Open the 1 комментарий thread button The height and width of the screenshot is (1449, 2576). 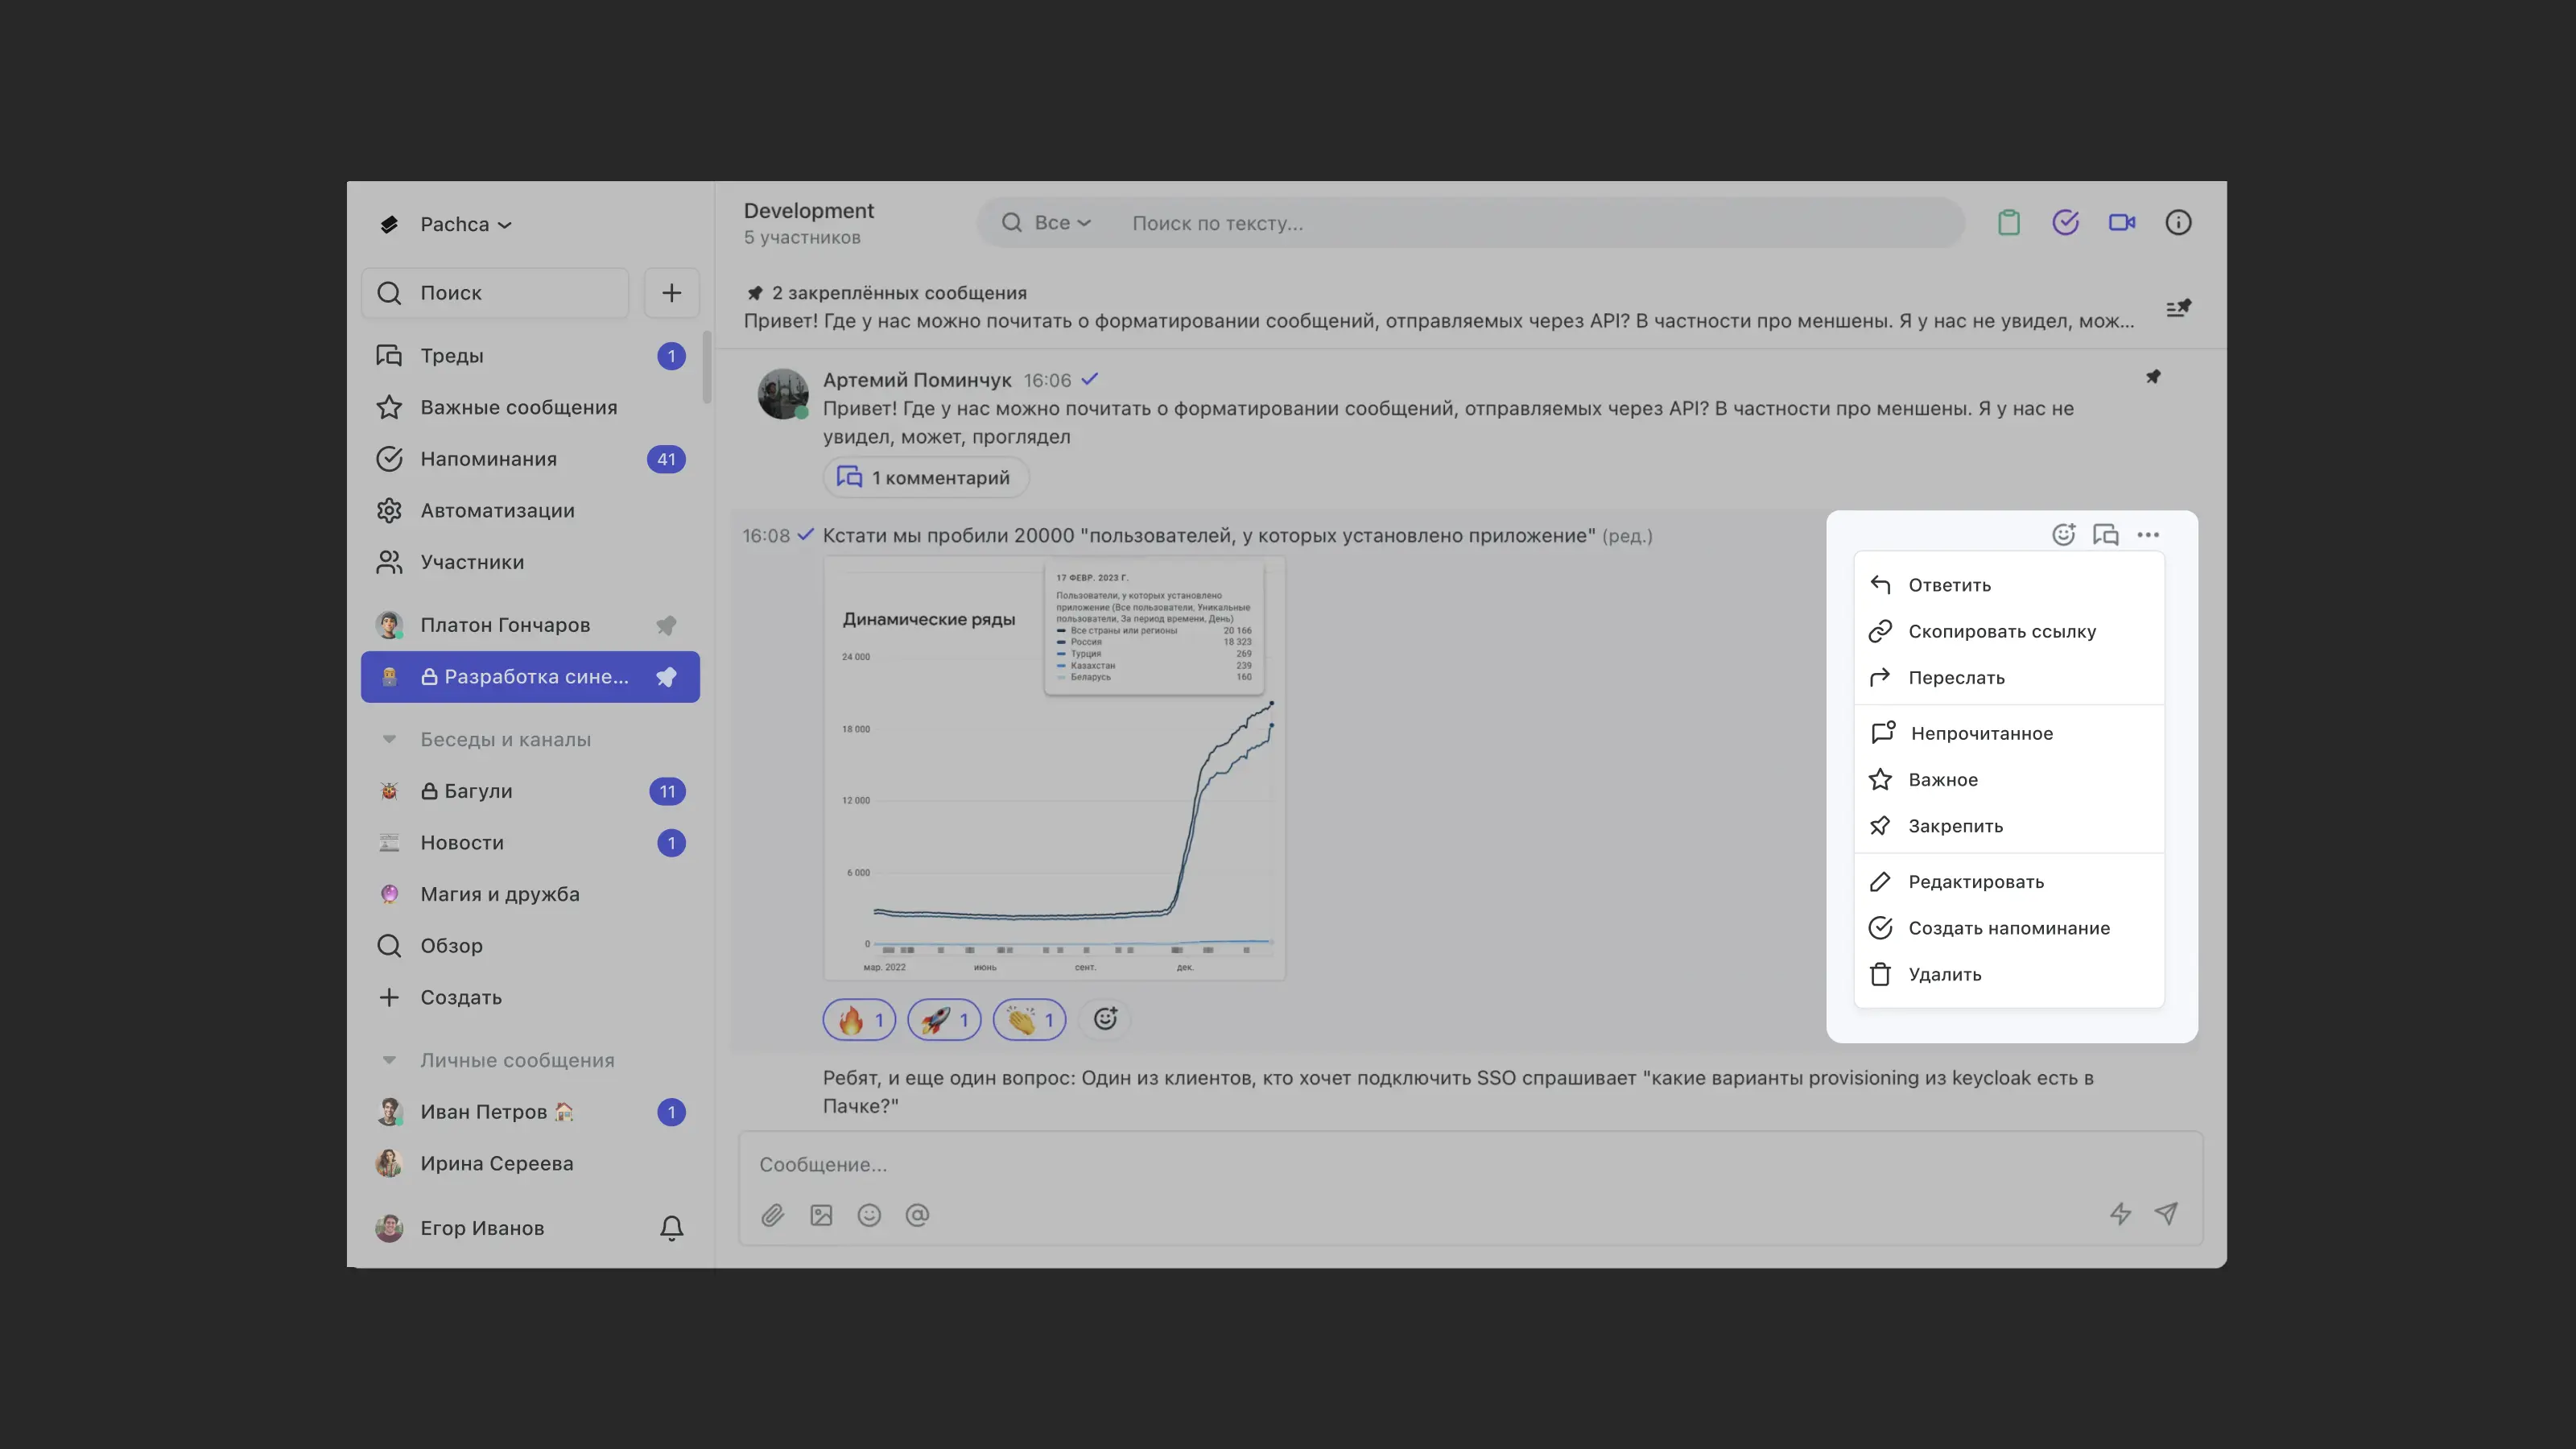point(925,478)
